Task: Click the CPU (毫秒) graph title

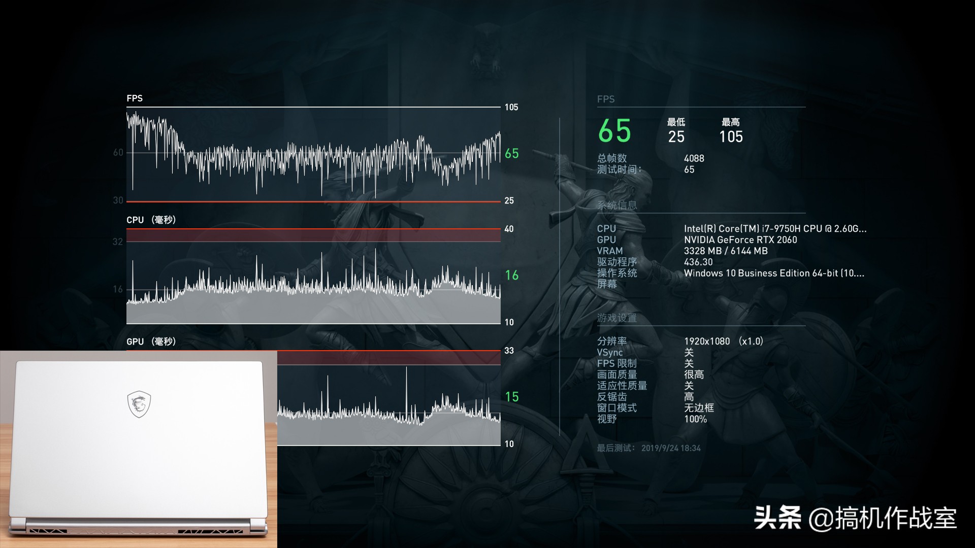Action: pyautogui.click(x=151, y=220)
